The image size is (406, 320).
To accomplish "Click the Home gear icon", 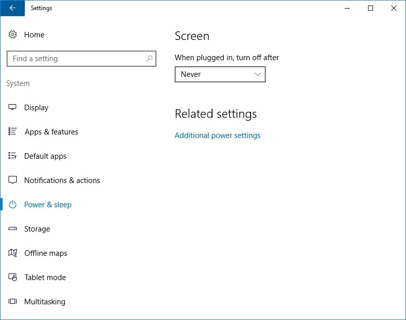I will tap(13, 34).
